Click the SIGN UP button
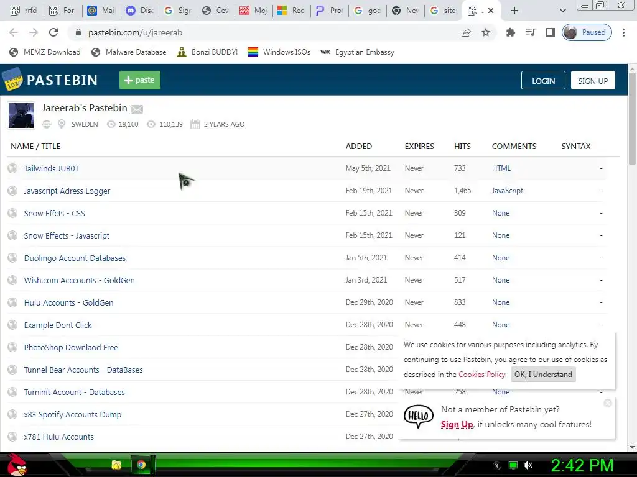 (593, 80)
